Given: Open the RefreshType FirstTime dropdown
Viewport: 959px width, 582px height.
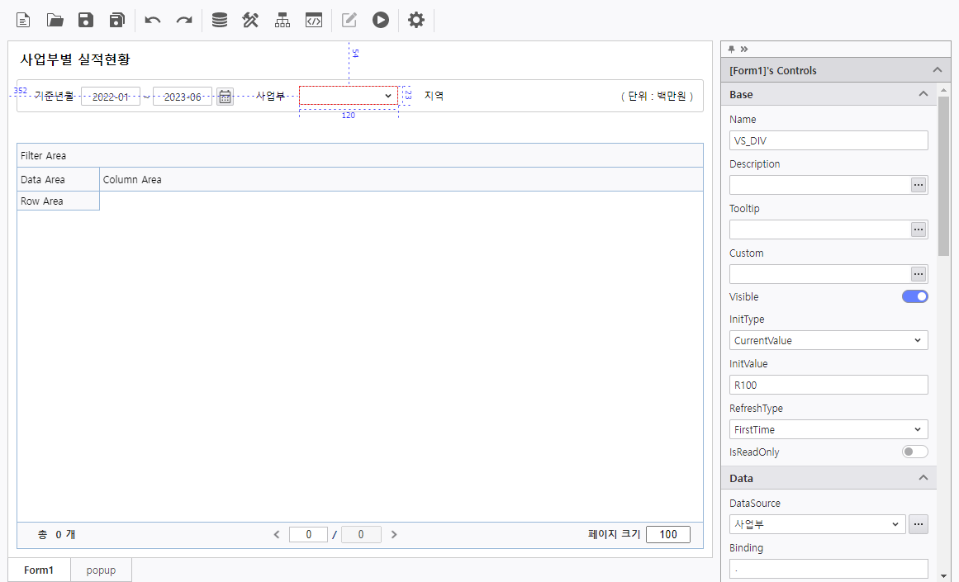Looking at the screenshot, I should (x=828, y=430).
